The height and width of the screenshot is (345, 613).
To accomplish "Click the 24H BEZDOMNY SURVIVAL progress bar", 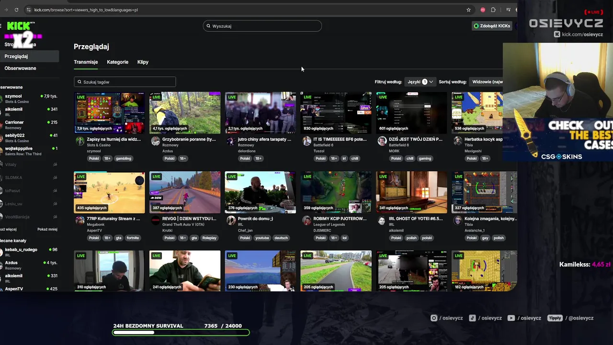I will coord(181,332).
